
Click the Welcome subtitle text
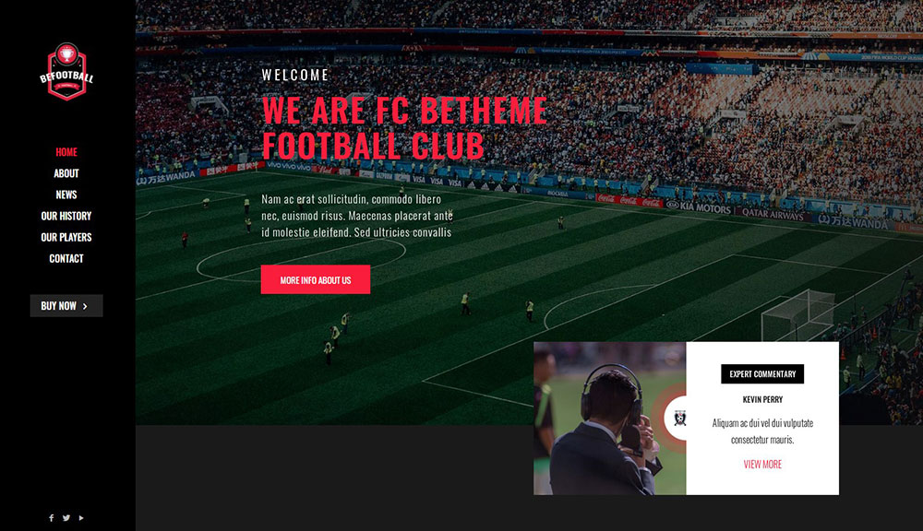[295, 76]
